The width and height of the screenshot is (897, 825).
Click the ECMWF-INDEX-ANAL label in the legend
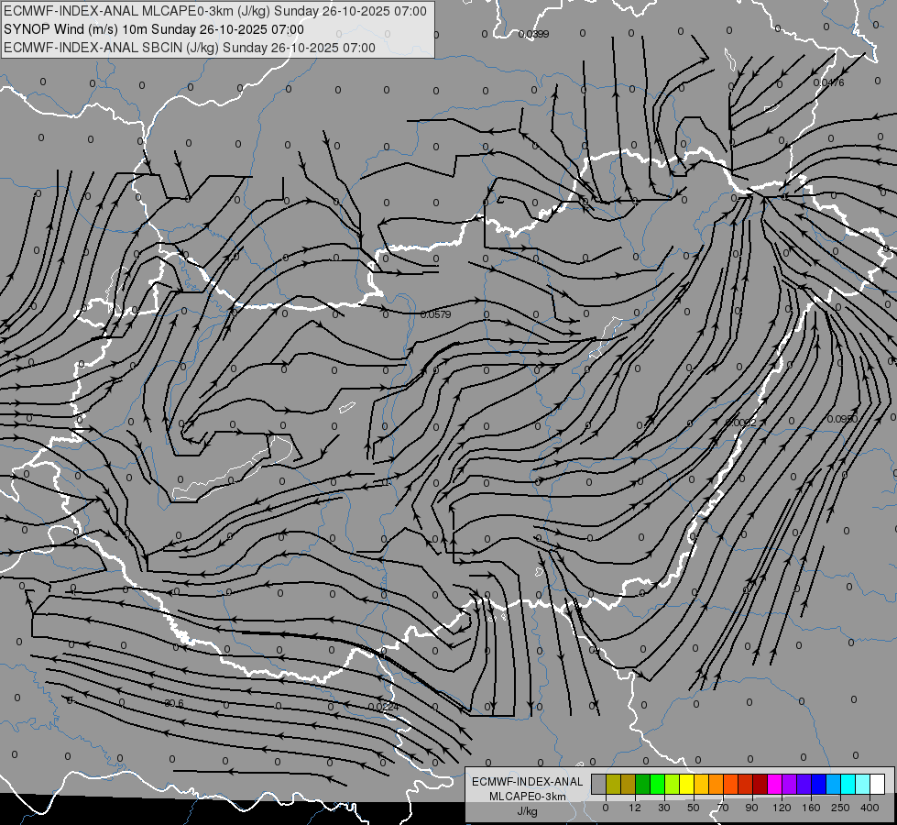[528, 782]
